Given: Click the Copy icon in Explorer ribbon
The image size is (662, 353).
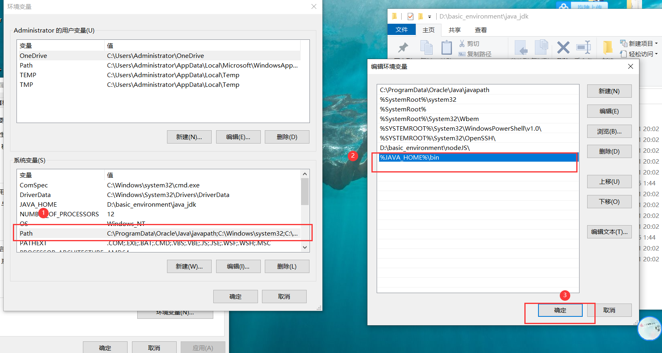Looking at the screenshot, I should [x=426, y=47].
